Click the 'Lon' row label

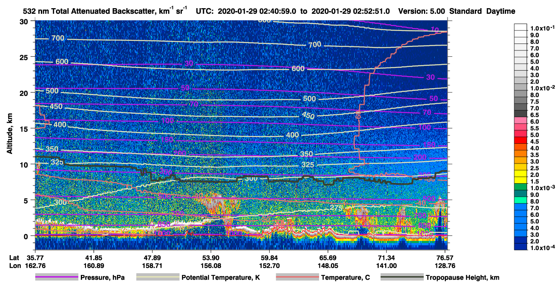pos(15,266)
